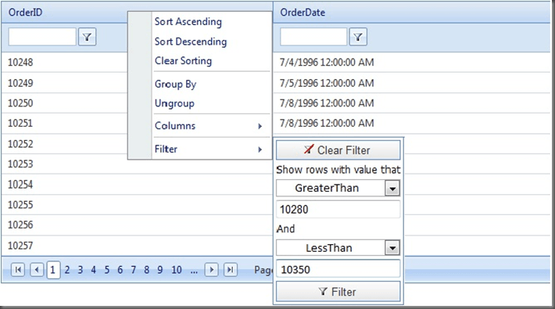Go to page 7 in pager

click(134, 270)
